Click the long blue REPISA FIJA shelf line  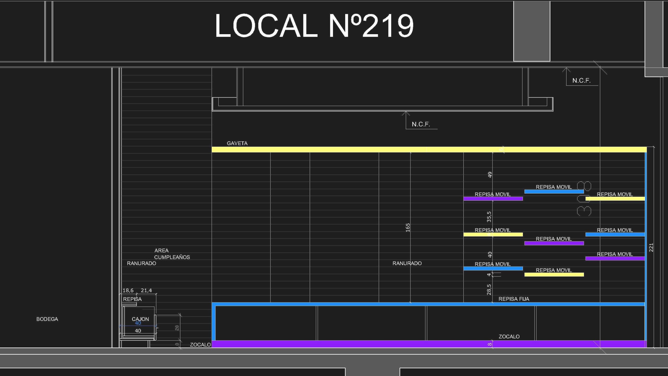pyautogui.click(x=365, y=304)
